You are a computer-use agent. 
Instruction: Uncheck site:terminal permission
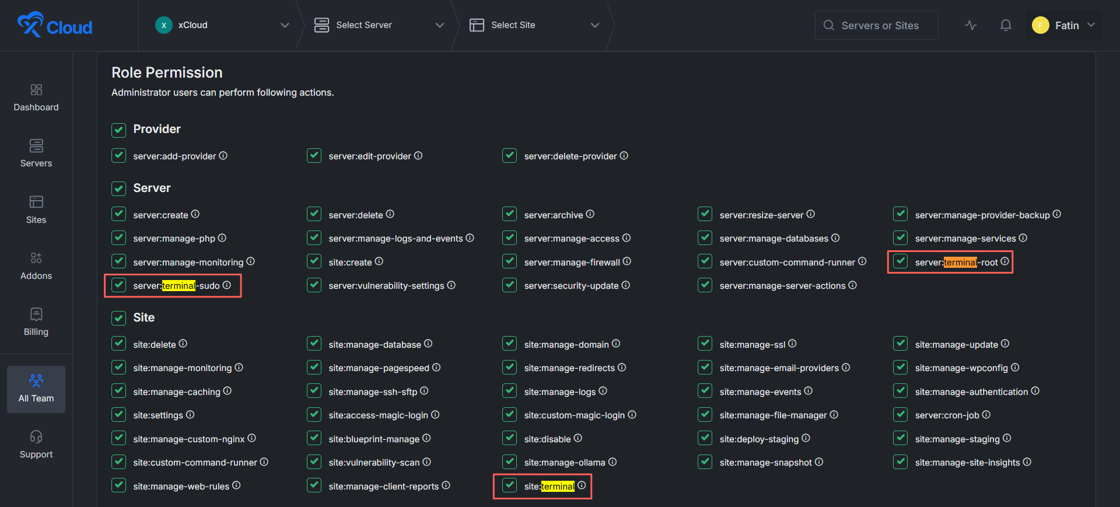point(509,485)
